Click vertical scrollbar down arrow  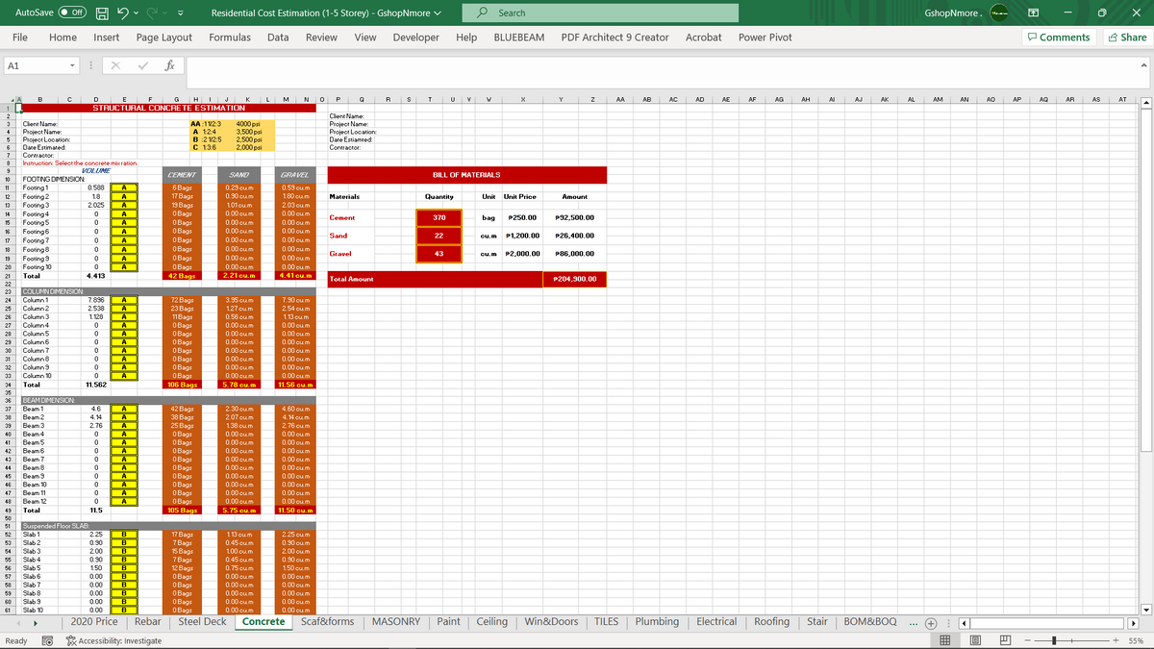pos(1145,609)
